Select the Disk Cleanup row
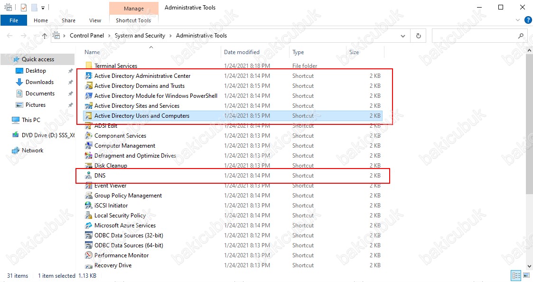 pyautogui.click(x=233, y=166)
